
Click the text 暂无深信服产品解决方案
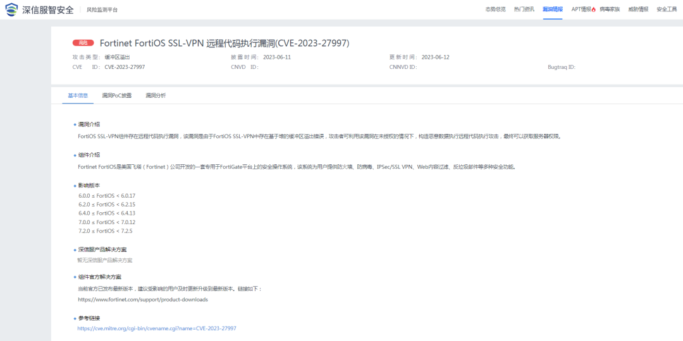tap(105, 260)
